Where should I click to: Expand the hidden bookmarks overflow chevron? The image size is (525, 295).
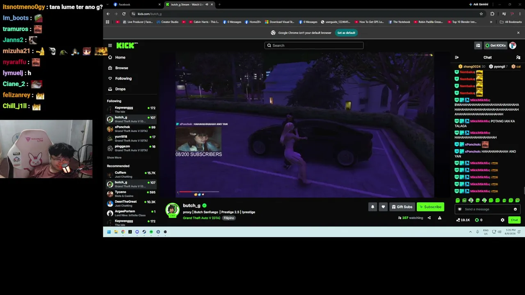pos(491,22)
